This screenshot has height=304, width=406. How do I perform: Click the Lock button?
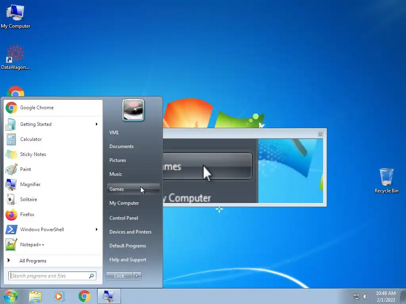(119, 276)
